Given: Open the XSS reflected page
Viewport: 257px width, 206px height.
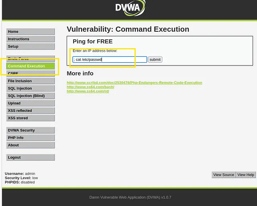Looking at the screenshot, I should [31, 110].
